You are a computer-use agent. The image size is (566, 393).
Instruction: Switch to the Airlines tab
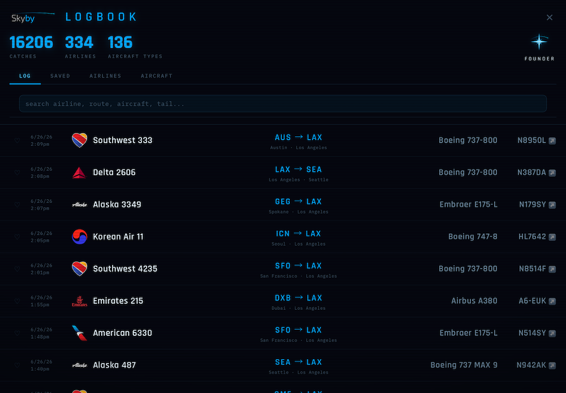pyautogui.click(x=105, y=76)
